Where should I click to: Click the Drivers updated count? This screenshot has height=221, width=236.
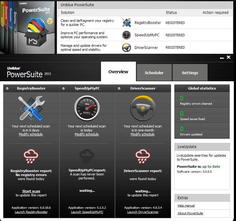pyautogui.click(x=182, y=129)
